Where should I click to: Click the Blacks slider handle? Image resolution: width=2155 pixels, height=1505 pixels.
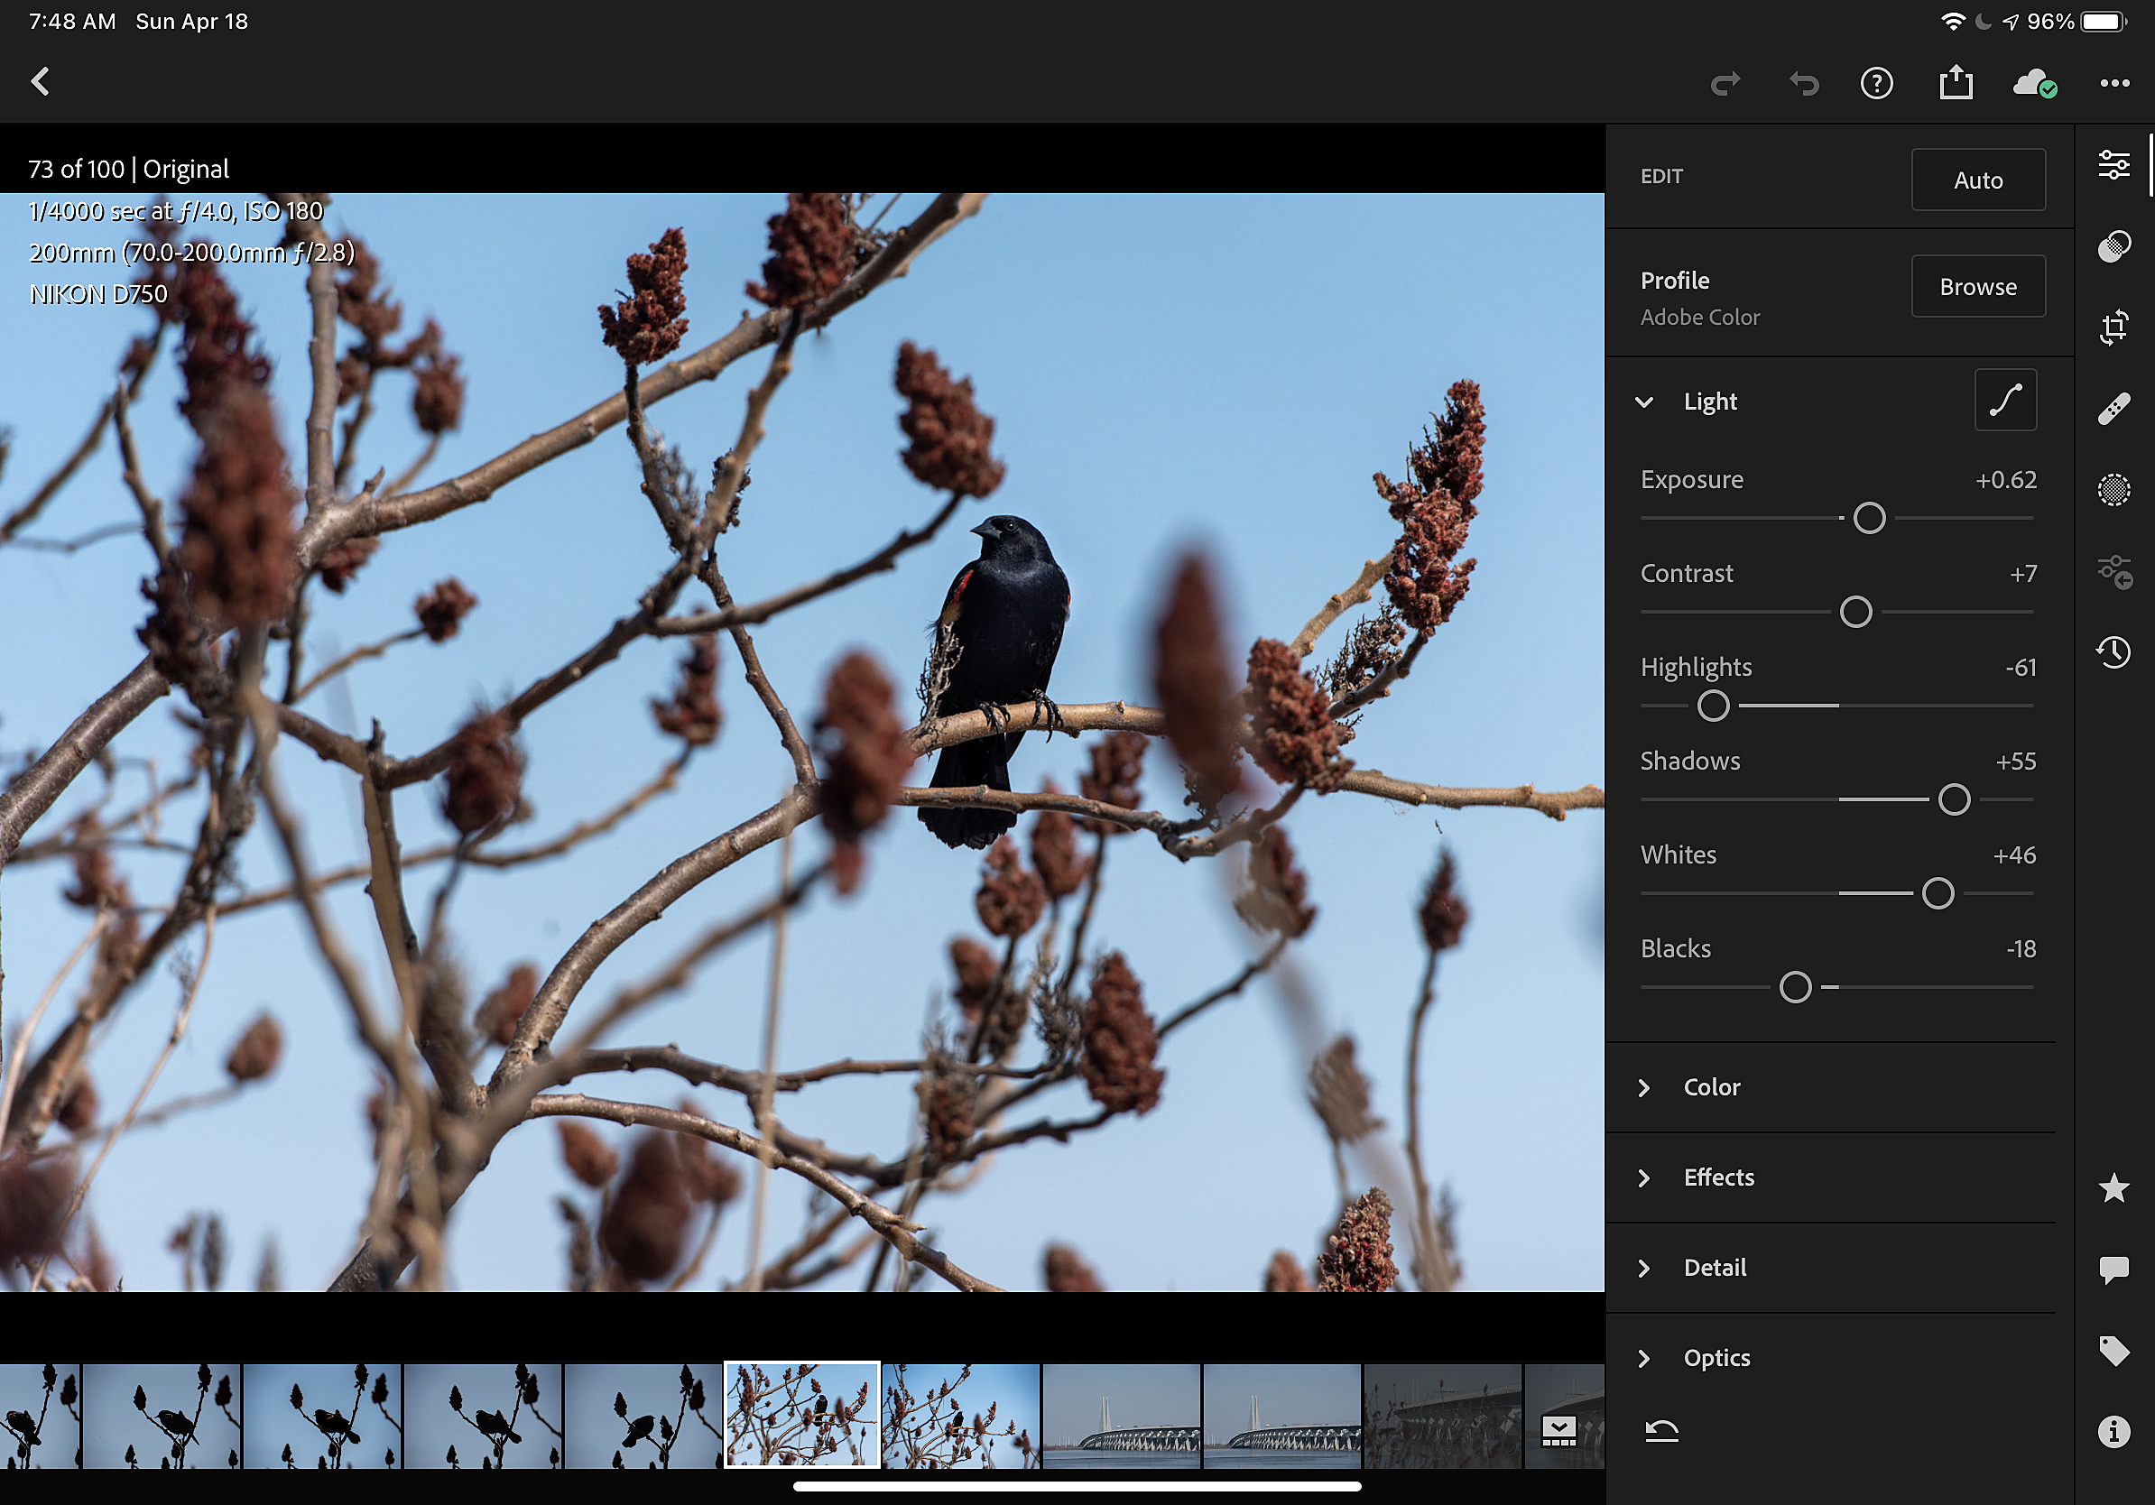click(x=1795, y=987)
